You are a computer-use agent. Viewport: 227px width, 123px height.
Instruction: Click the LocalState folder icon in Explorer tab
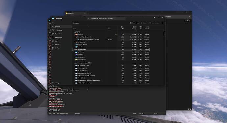coord(67,13)
